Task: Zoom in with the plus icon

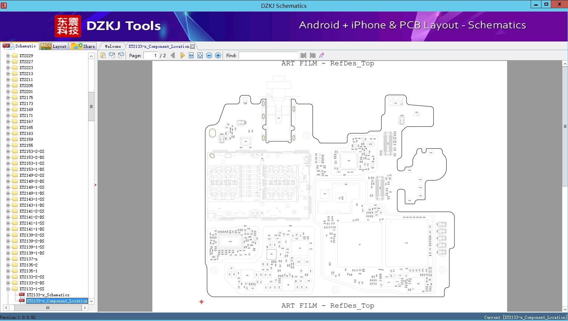Action: [x=218, y=55]
